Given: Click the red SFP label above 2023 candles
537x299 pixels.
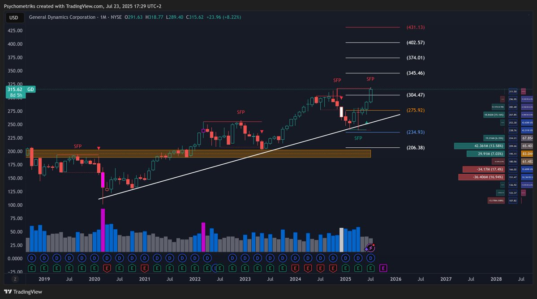Looking at the screenshot, I should [x=241, y=112].
